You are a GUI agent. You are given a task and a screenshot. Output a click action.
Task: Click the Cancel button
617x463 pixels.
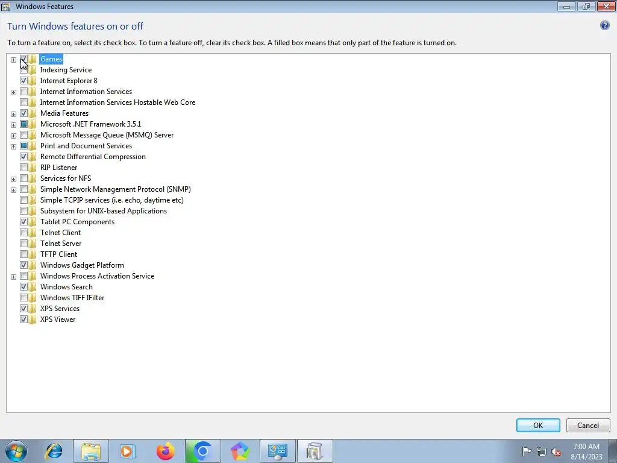(x=588, y=425)
